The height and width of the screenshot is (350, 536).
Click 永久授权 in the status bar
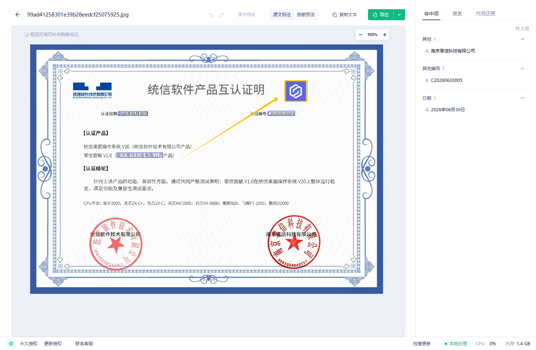coord(29,344)
